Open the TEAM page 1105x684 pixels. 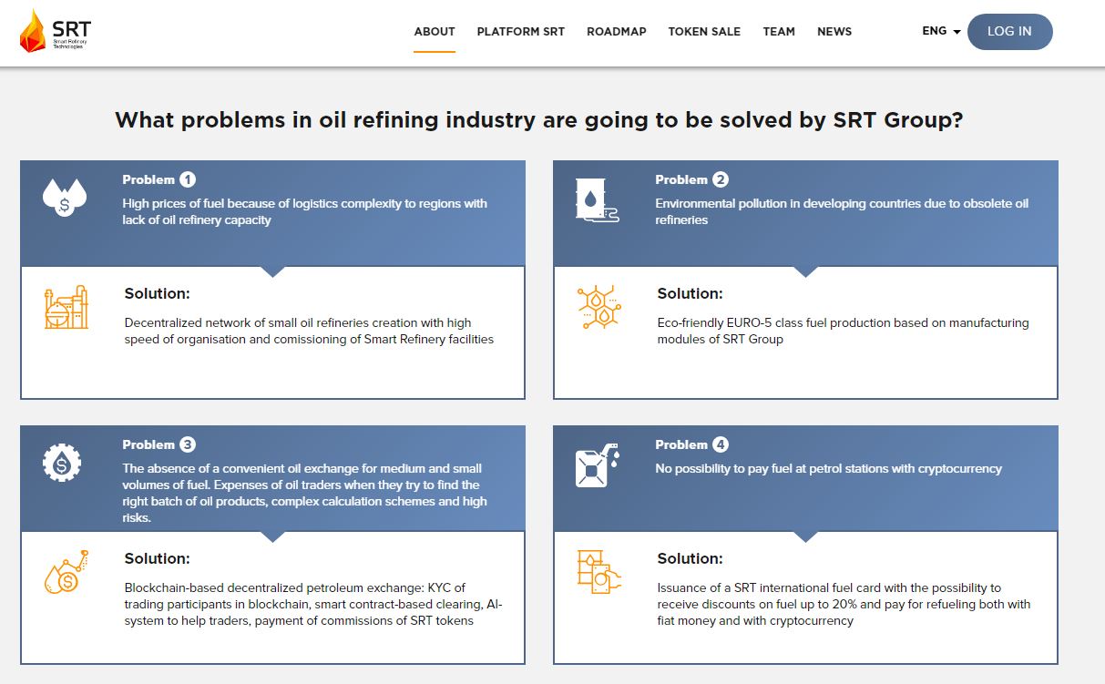click(779, 31)
